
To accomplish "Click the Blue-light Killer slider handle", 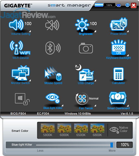I will click(112, 145).
